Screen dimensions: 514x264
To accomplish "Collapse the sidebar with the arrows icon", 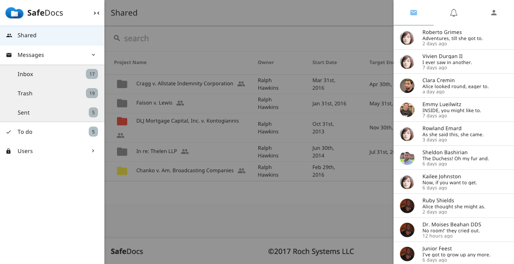I will point(96,13).
